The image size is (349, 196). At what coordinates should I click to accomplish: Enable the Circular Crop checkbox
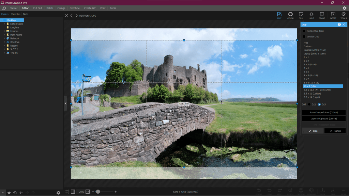304,36
